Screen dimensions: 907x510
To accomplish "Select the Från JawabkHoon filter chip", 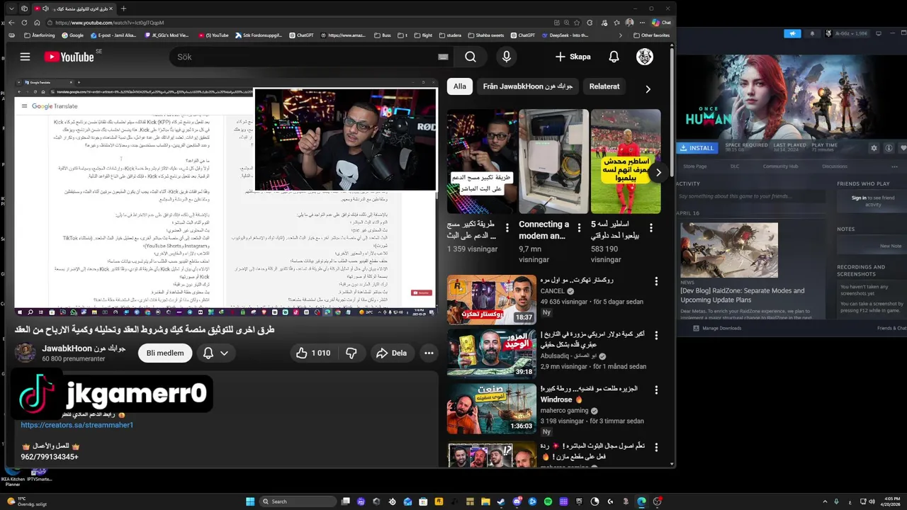I will pyautogui.click(x=528, y=86).
